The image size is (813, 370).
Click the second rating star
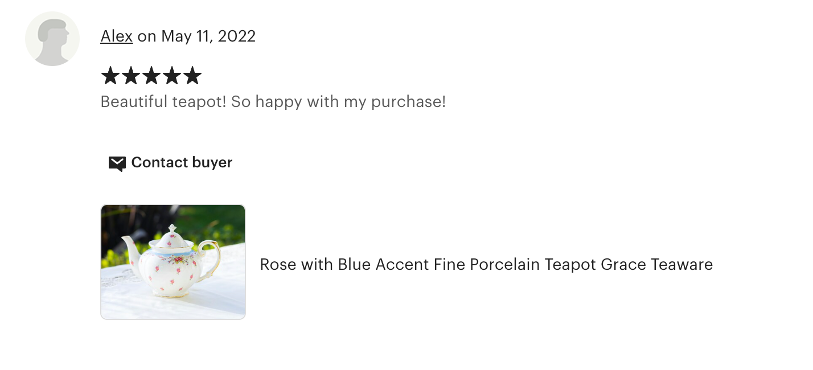130,76
